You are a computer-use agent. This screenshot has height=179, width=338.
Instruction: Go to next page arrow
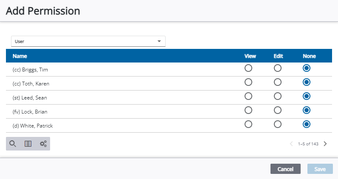pos(325,144)
